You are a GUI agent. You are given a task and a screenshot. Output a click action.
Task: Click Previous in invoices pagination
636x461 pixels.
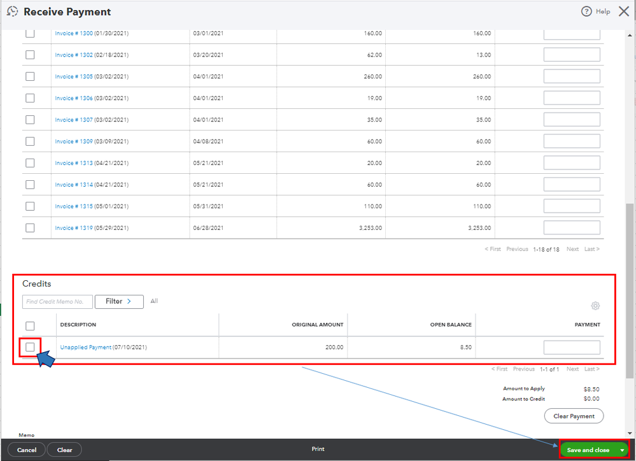pos(517,249)
